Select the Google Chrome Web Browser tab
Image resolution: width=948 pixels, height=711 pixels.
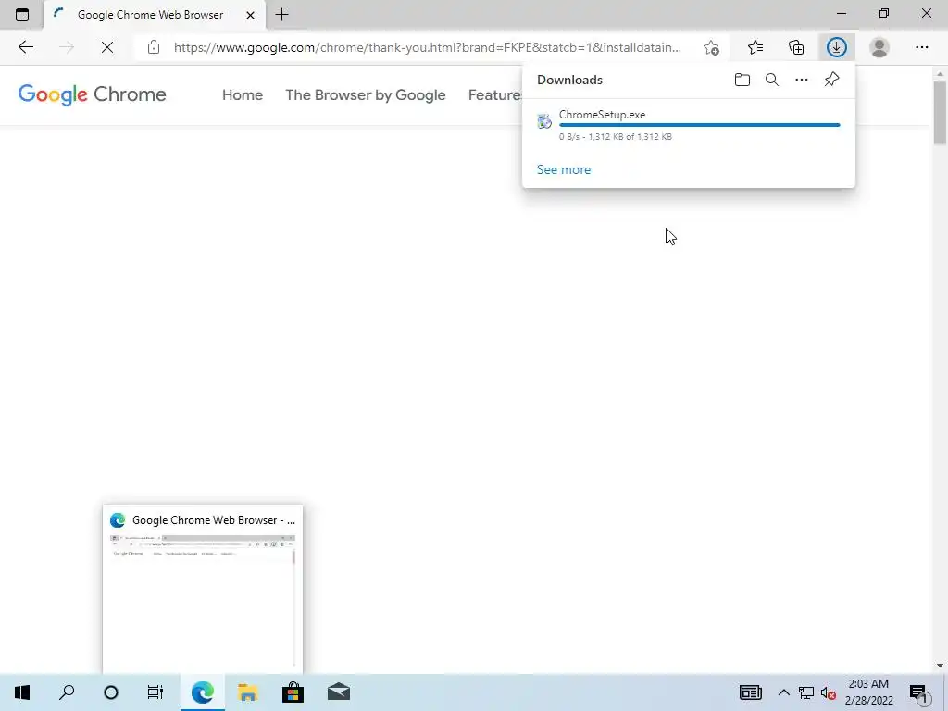coord(154,15)
